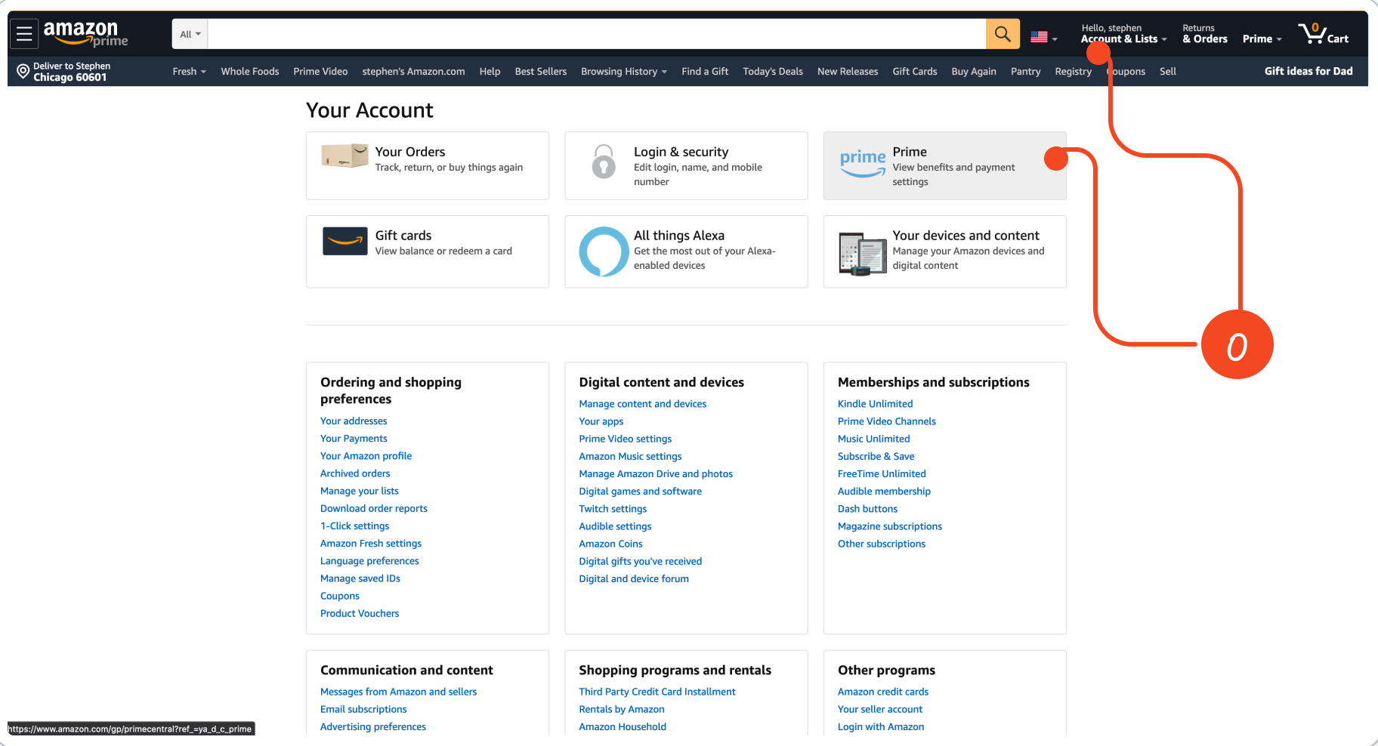The height and width of the screenshot is (746, 1378).
Task: Open Your addresses link
Action: coord(354,421)
